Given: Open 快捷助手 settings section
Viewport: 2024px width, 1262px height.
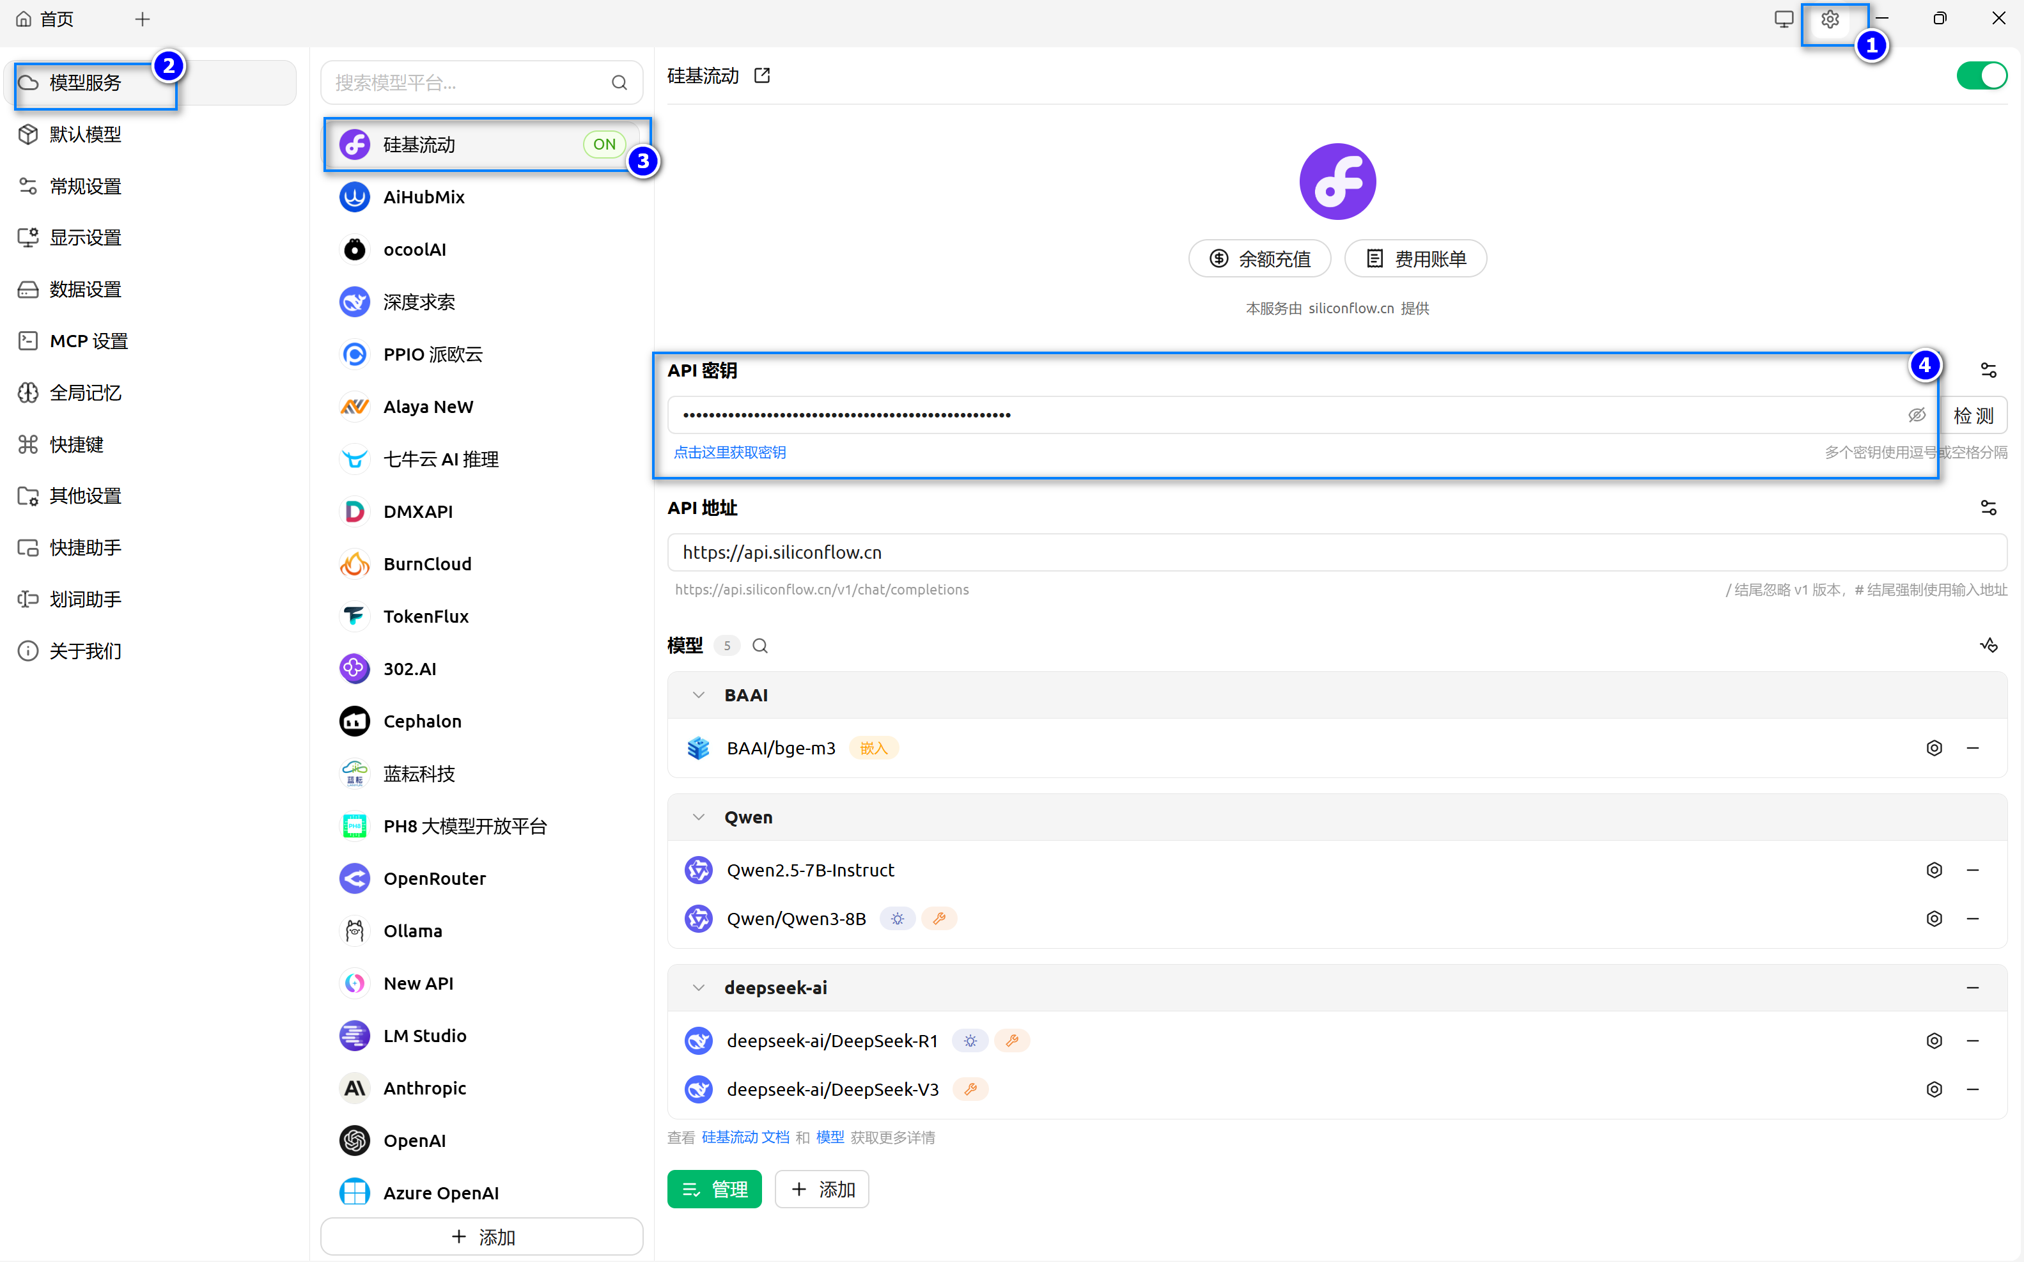Looking at the screenshot, I should coord(150,549).
